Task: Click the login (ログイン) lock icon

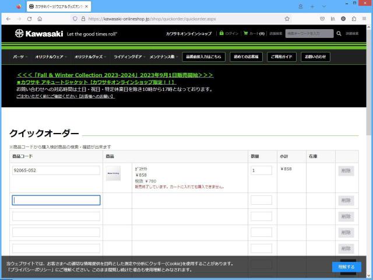Action: click(x=221, y=34)
